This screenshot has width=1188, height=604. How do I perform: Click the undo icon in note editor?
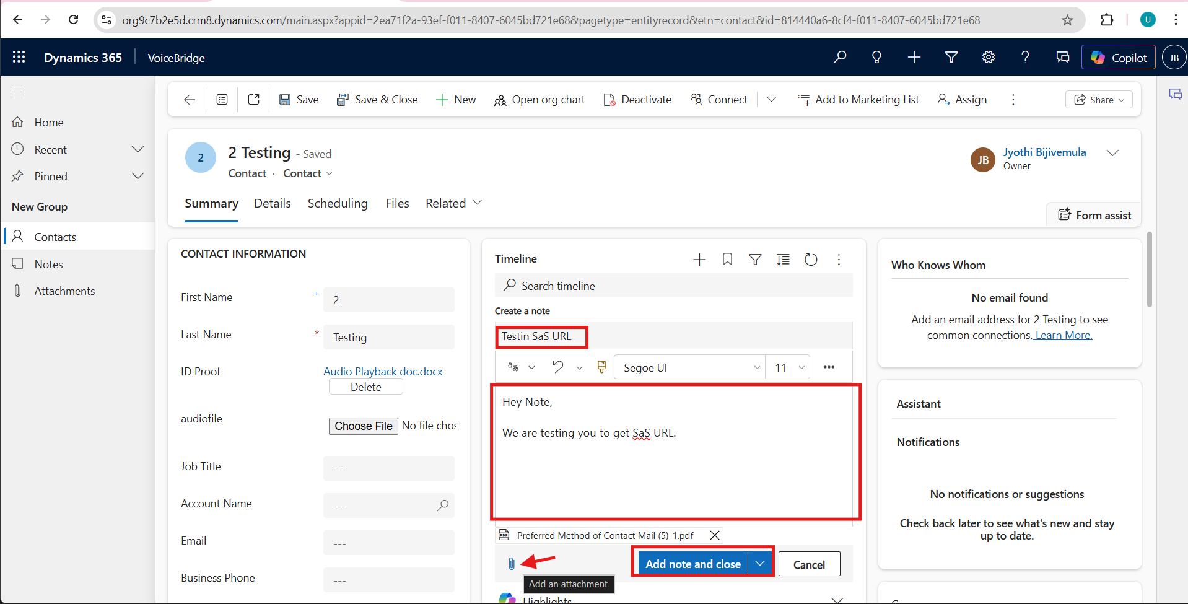557,367
